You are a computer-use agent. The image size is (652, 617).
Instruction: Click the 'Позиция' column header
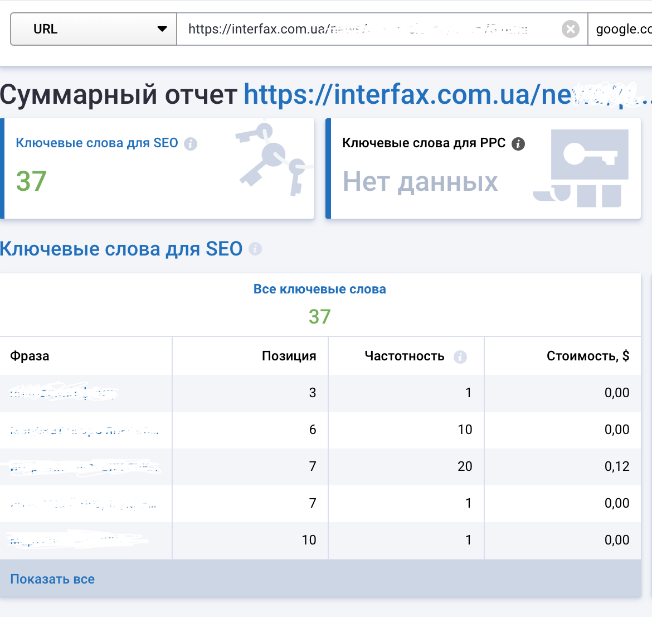click(289, 356)
